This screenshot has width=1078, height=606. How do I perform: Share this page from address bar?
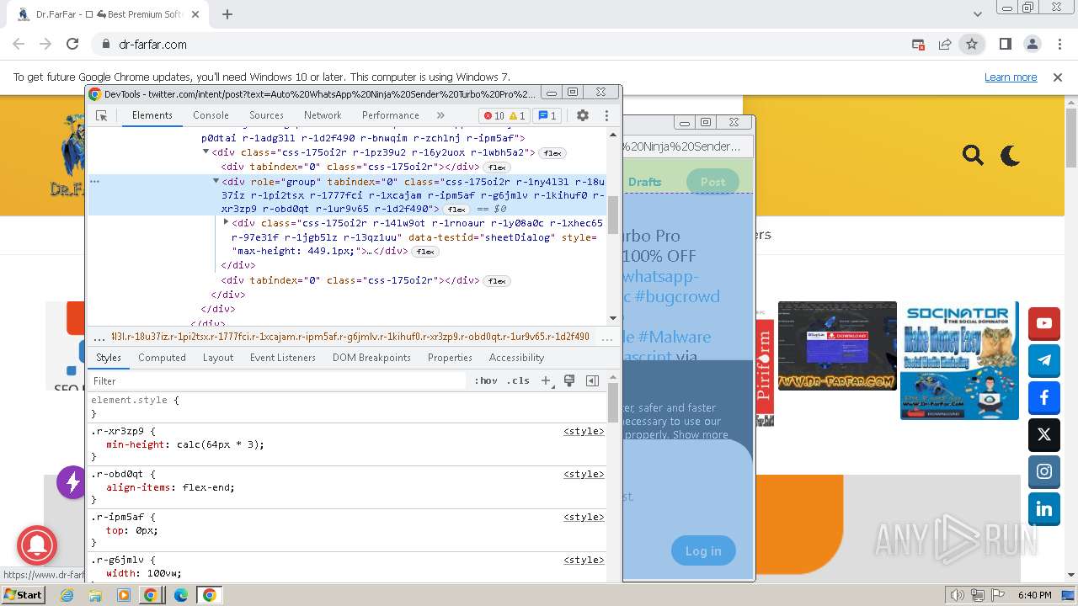tap(945, 44)
